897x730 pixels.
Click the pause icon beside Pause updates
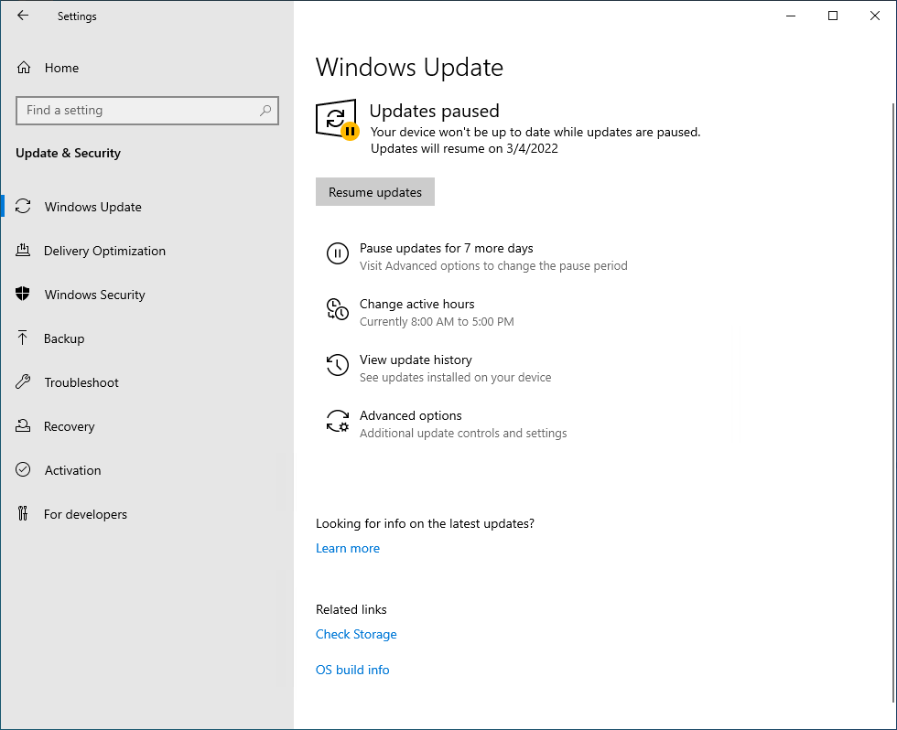point(337,254)
